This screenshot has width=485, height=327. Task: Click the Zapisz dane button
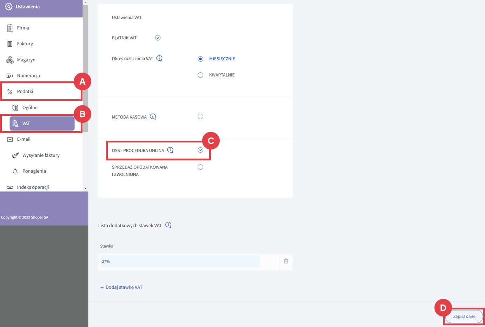point(464,316)
